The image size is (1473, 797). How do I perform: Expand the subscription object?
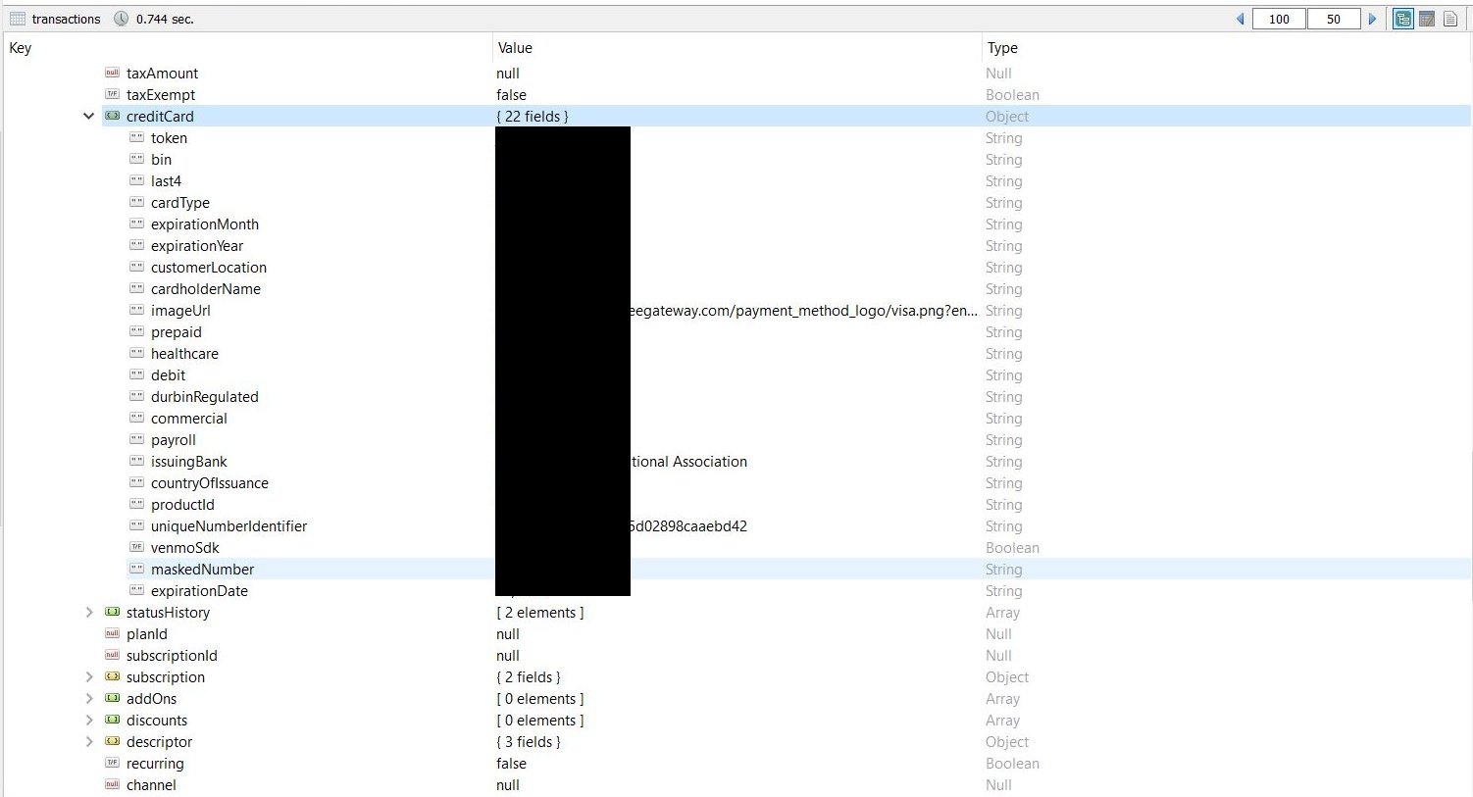tap(89, 677)
